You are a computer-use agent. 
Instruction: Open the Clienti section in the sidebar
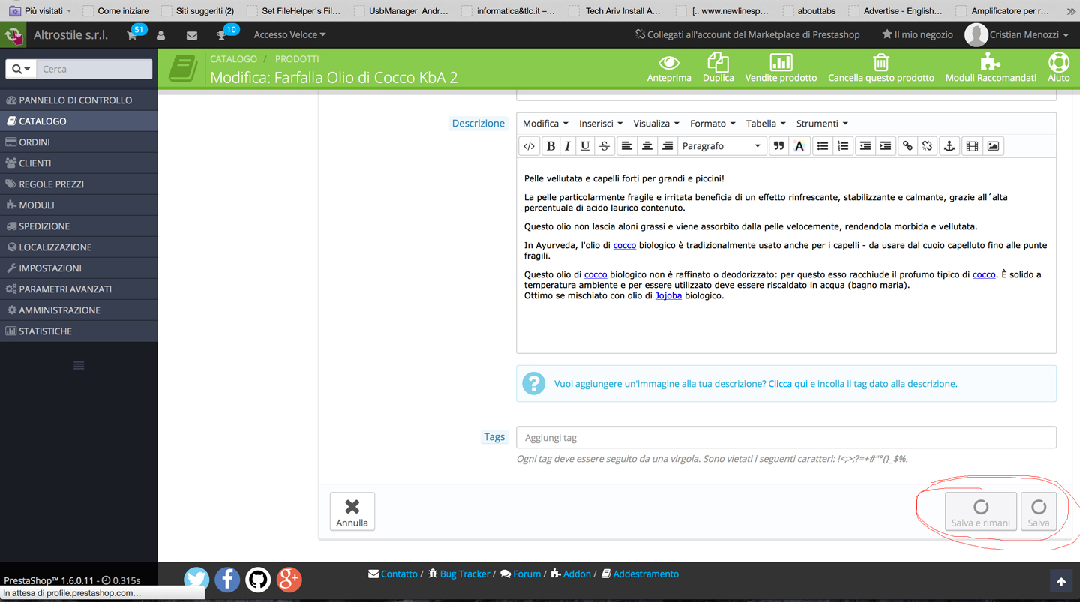(x=79, y=163)
